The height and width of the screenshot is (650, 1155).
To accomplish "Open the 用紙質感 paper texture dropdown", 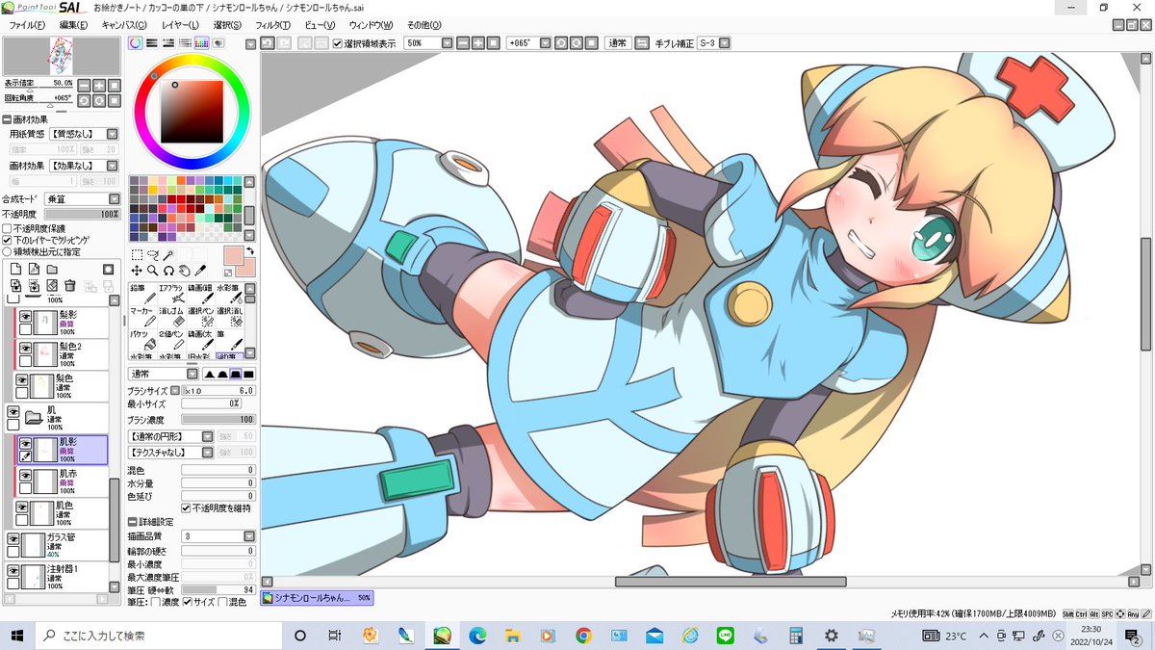I will [x=113, y=134].
